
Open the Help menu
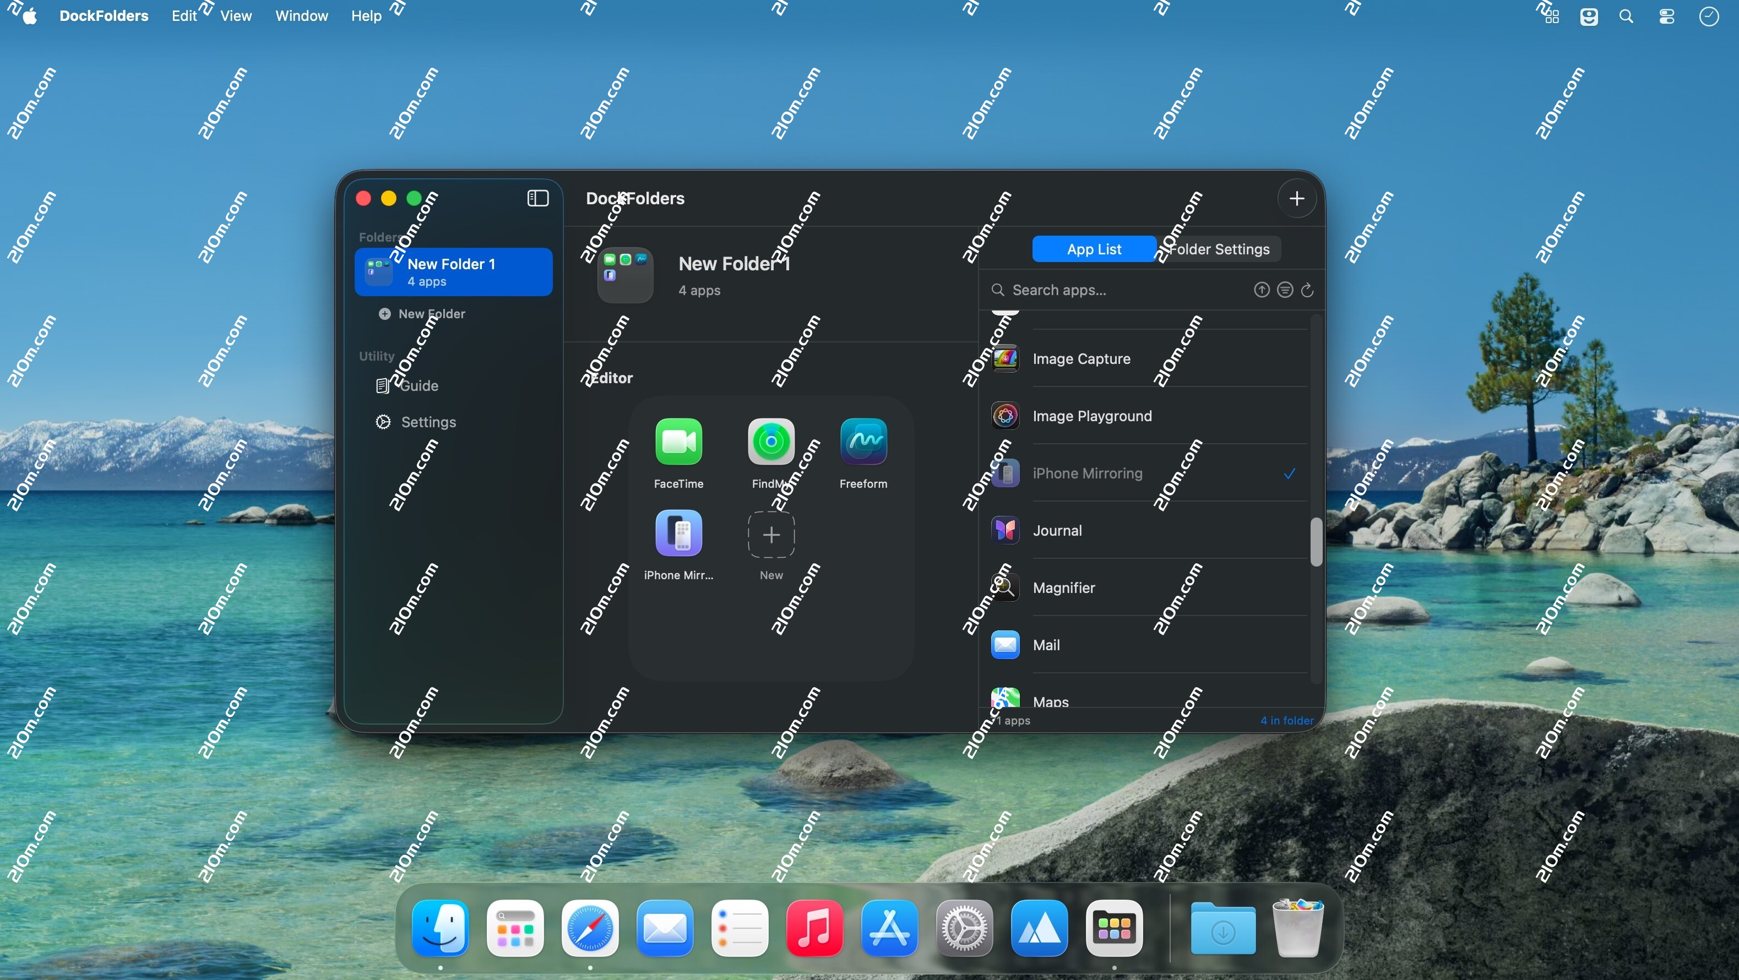pos(366,15)
